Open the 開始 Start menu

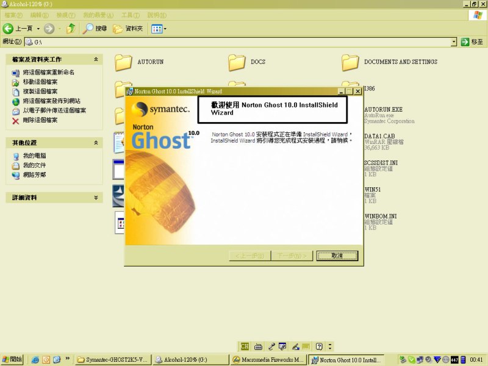[x=12, y=359]
